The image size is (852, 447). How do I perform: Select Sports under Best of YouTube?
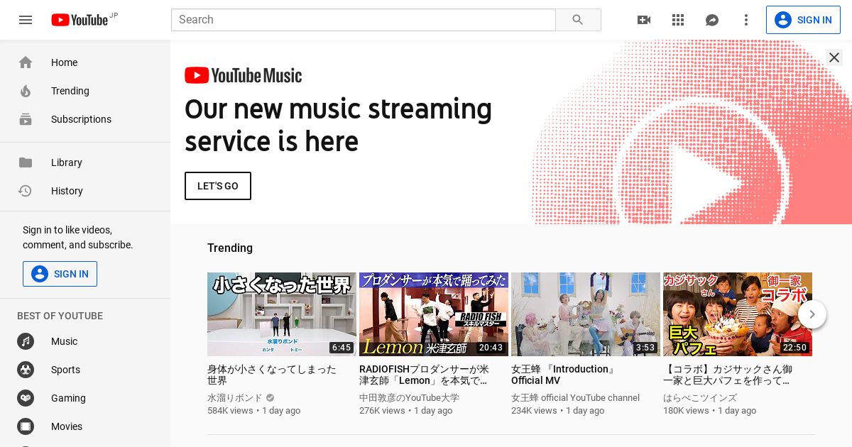pos(85,370)
